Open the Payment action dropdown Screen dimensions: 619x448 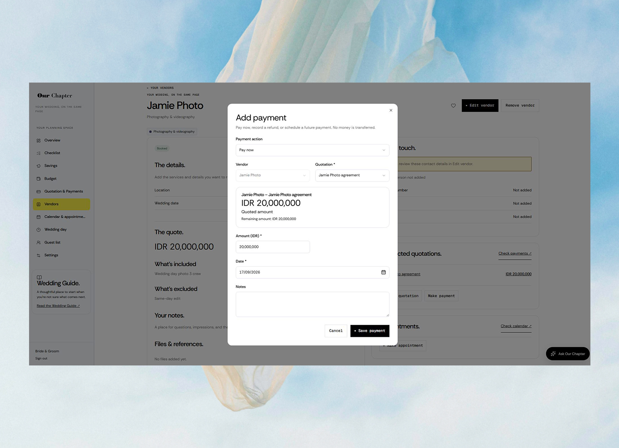(312, 150)
